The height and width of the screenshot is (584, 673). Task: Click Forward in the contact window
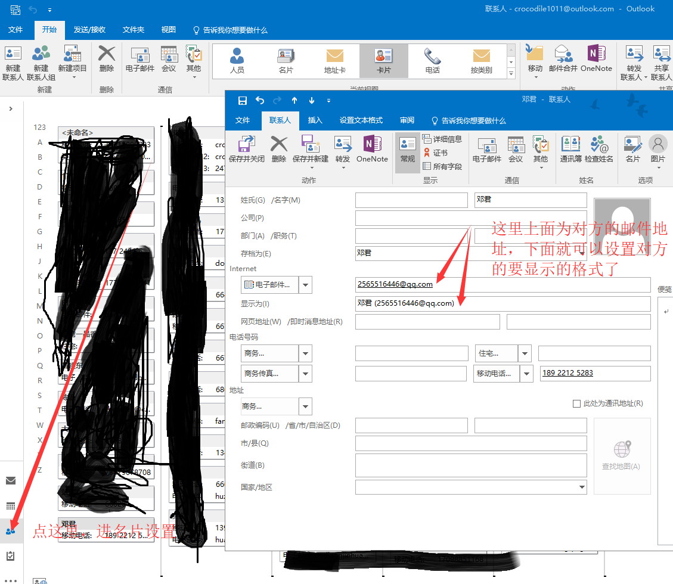coord(343,153)
